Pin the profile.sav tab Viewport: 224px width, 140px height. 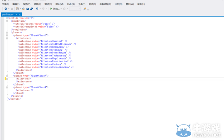(x=17, y=14)
